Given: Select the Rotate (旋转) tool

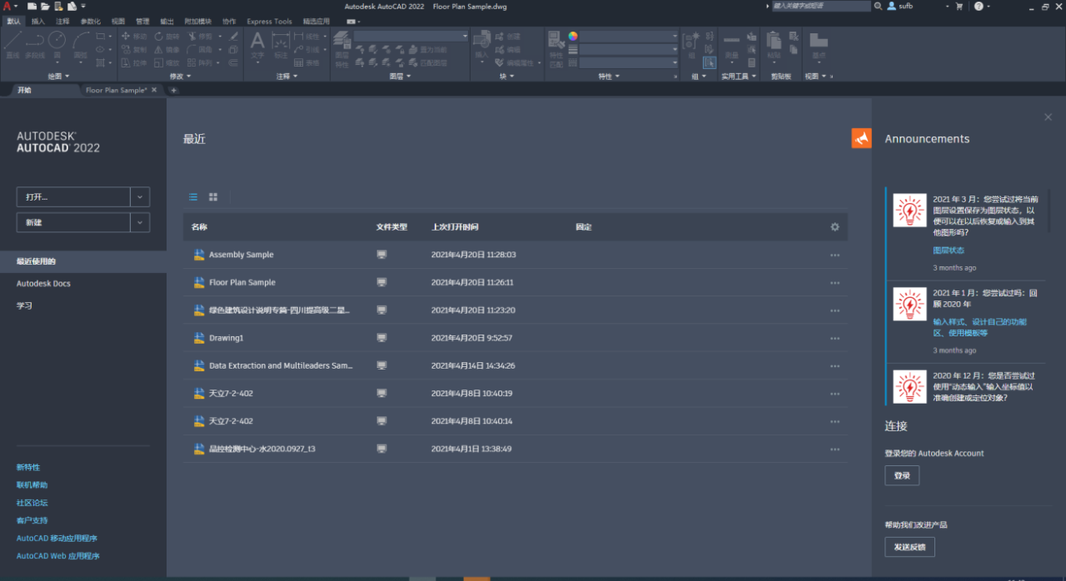Looking at the screenshot, I should pos(167,37).
